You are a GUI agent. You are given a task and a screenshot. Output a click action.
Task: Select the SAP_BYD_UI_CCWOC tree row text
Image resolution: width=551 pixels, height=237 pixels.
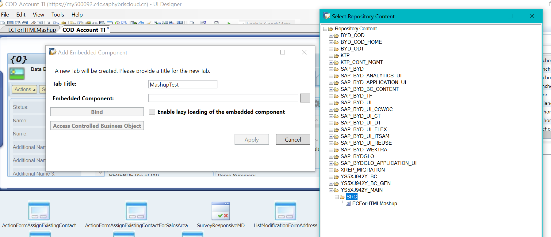click(366, 109)
